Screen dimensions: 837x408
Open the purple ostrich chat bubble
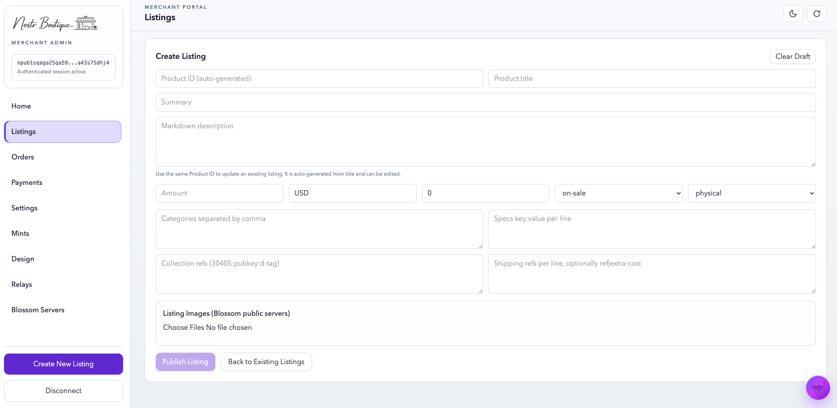[x=818, y=387]
